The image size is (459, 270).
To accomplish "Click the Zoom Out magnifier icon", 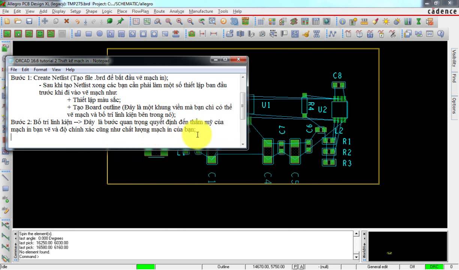I will pos(190,21).
